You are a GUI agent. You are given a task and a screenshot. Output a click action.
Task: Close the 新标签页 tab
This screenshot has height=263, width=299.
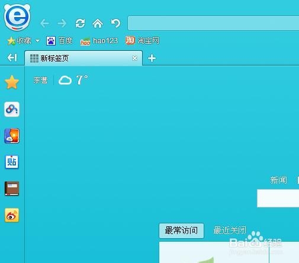pos(134,59)
